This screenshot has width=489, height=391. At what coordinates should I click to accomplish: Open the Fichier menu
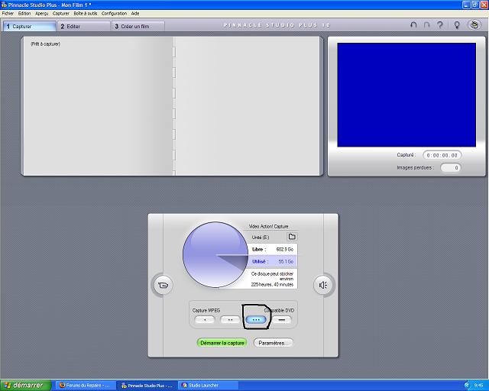pos(8,14)
